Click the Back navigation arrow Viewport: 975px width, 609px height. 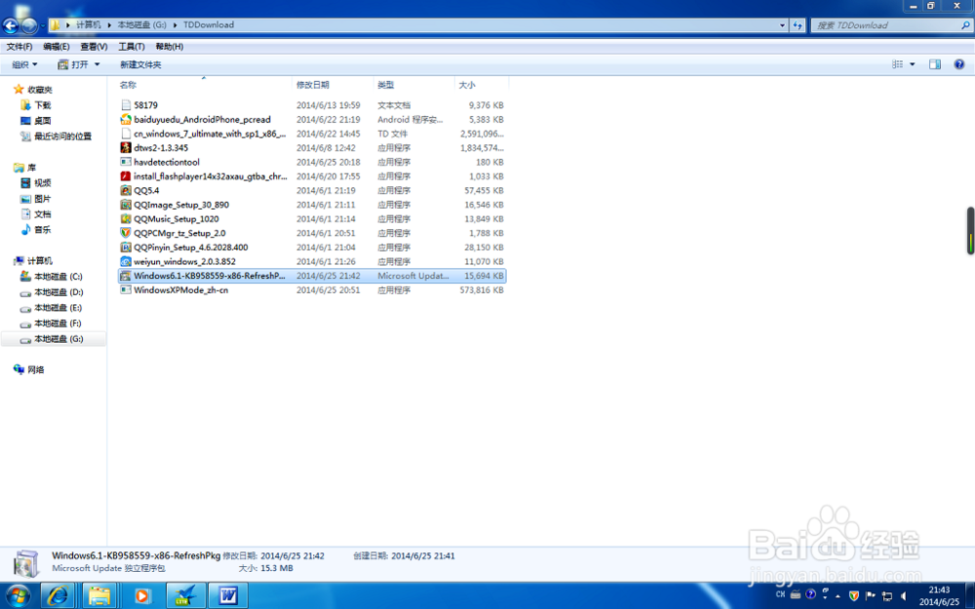11,25
